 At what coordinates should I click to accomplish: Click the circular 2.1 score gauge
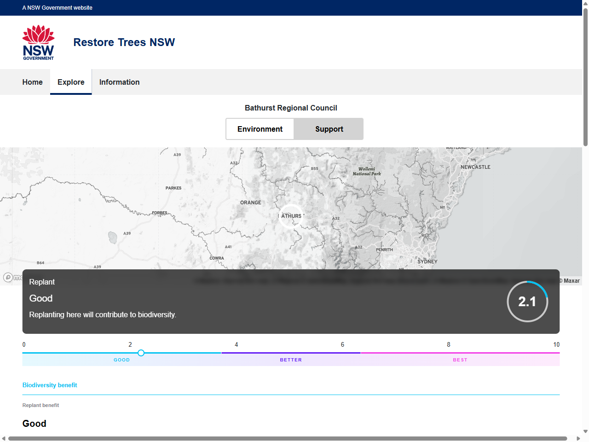click(x=527, y=301)
